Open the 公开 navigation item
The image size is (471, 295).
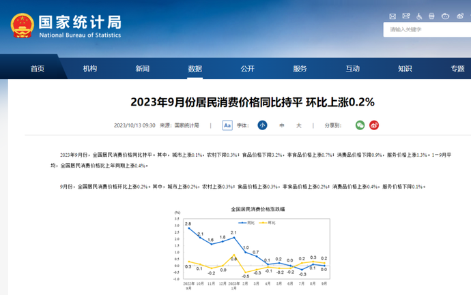point(248,69)
